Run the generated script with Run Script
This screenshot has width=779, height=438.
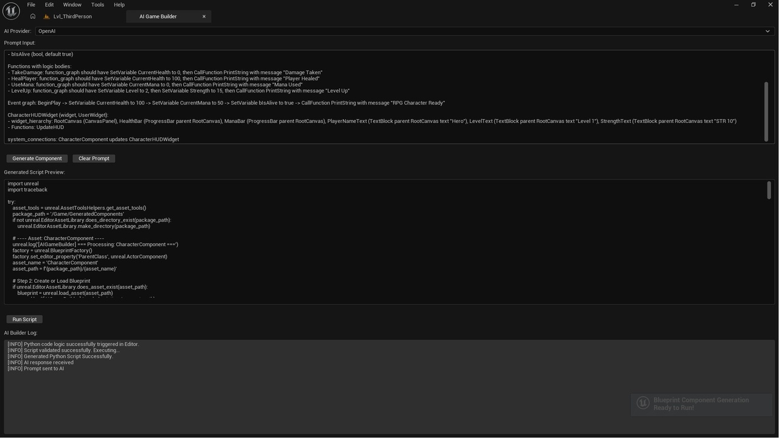click(24, 319)
